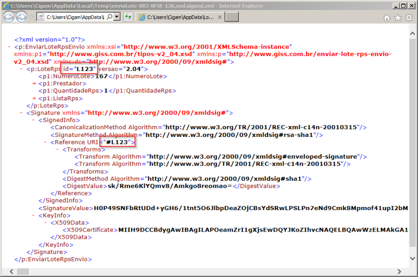
Task: Collapse the X509Data node
Action: tap(45, 223)
